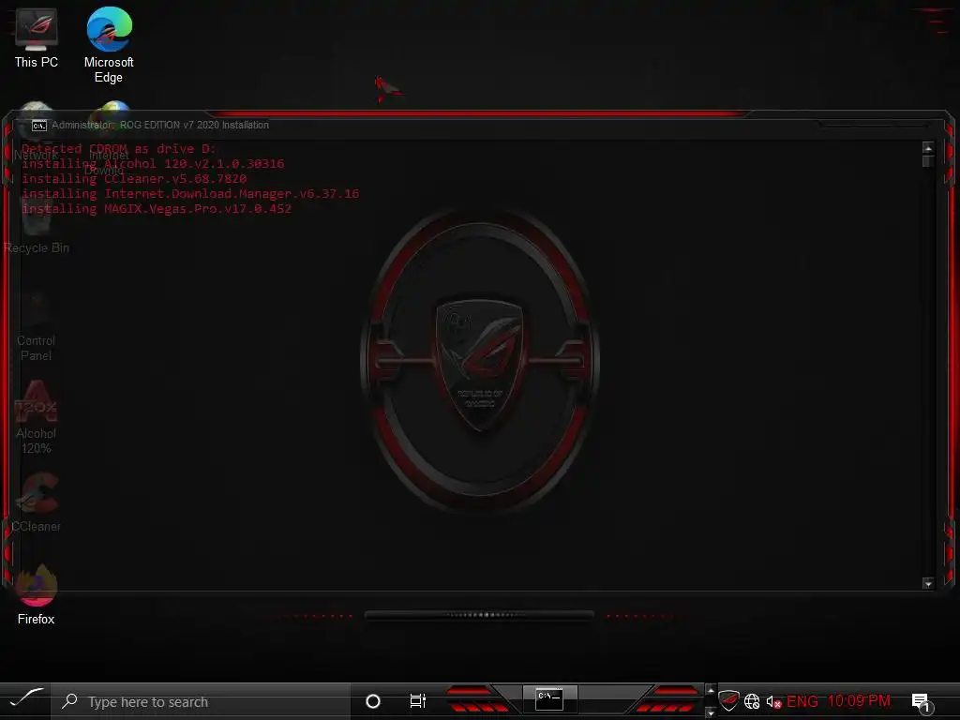
Task: Click the 'installing CCleaner' console line
Action: [134, 179]
